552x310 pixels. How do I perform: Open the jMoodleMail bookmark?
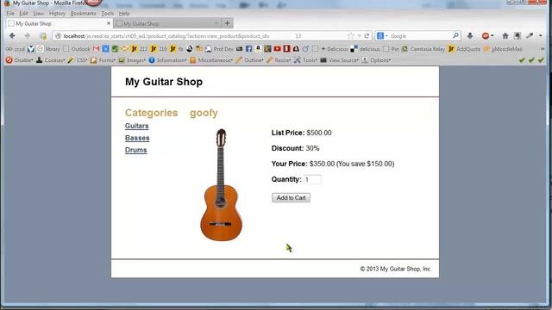point(503,49)
